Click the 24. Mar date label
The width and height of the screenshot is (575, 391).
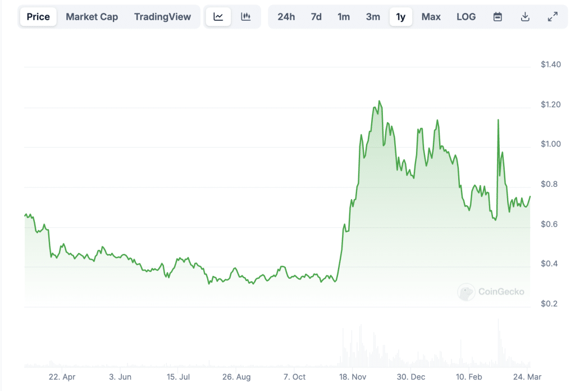[x=527, y=377]
